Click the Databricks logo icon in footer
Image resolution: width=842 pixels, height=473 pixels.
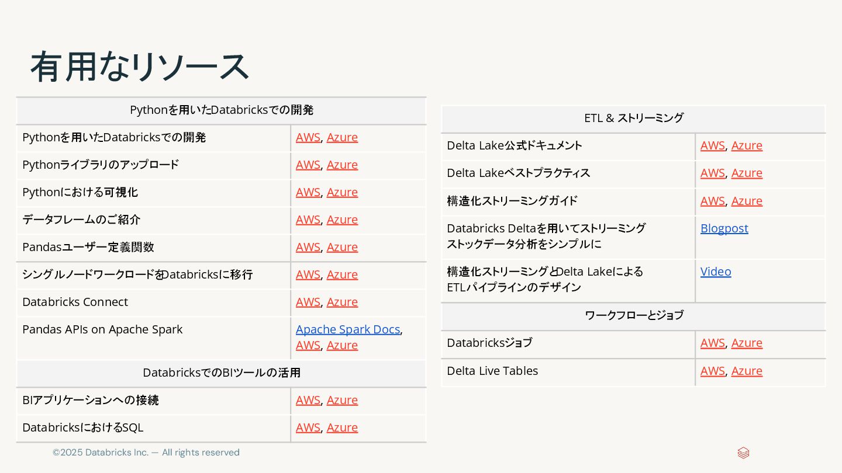[x=743, y=453]
